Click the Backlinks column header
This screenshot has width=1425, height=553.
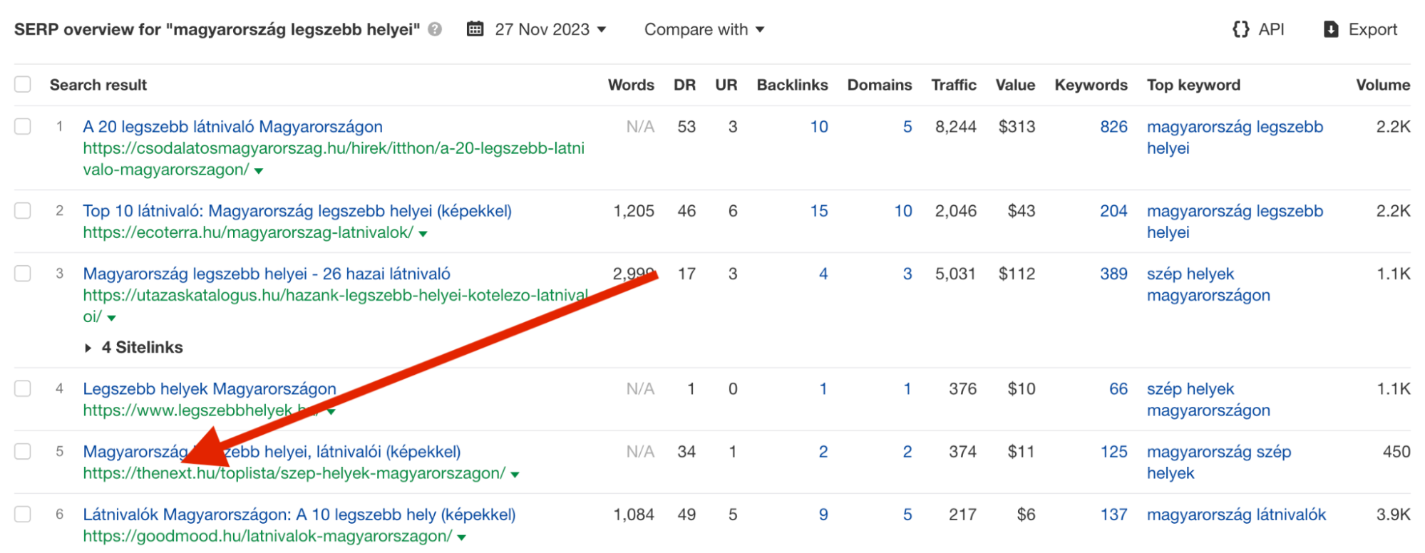tap(792, 85)
